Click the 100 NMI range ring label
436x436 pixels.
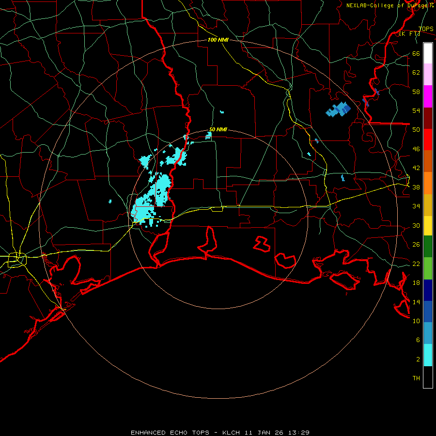(218, 40)
